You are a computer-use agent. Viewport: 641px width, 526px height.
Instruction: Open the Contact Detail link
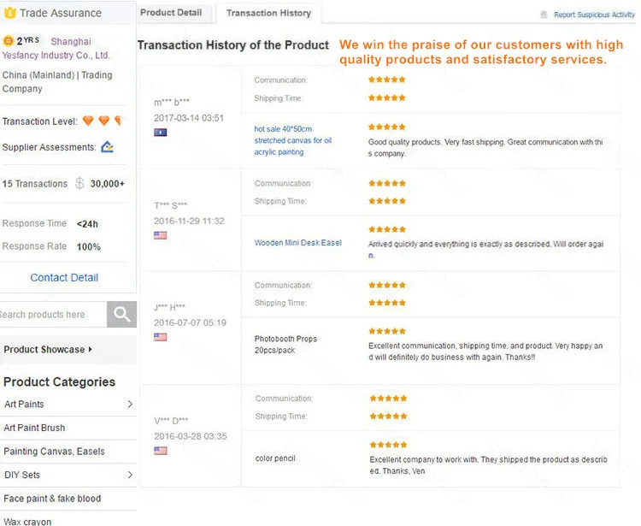pyautogui.click(x=64, y=277)
